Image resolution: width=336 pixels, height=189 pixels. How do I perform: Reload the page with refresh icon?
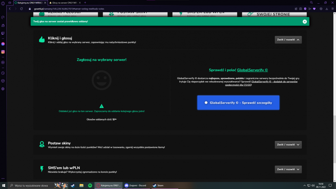(22, 9)
